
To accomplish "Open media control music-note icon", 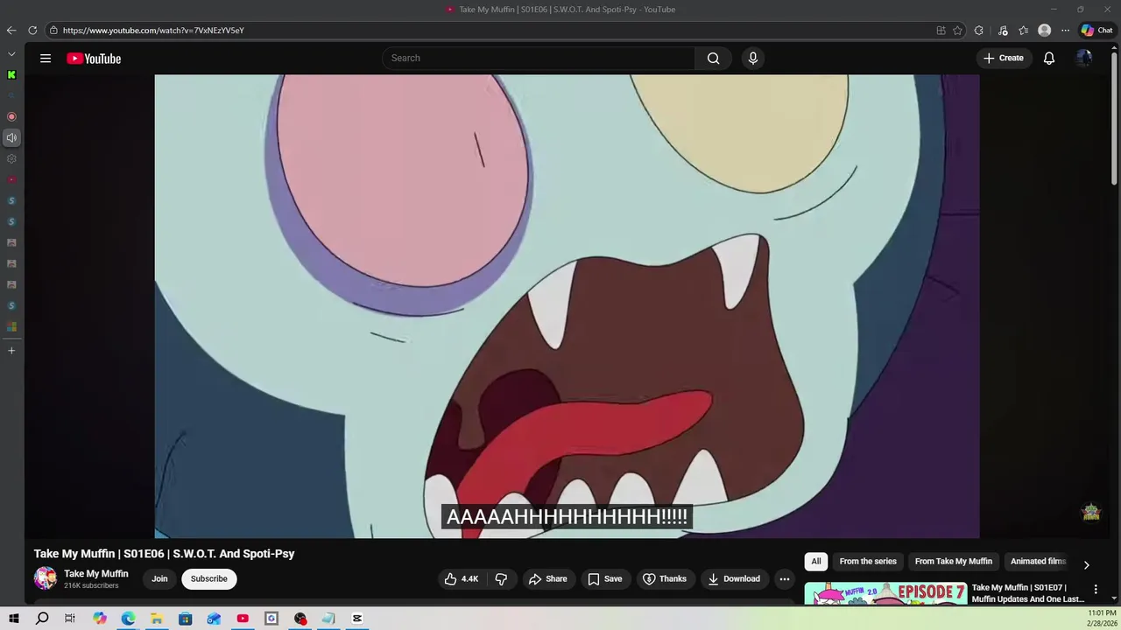I will pos(1003,31).
